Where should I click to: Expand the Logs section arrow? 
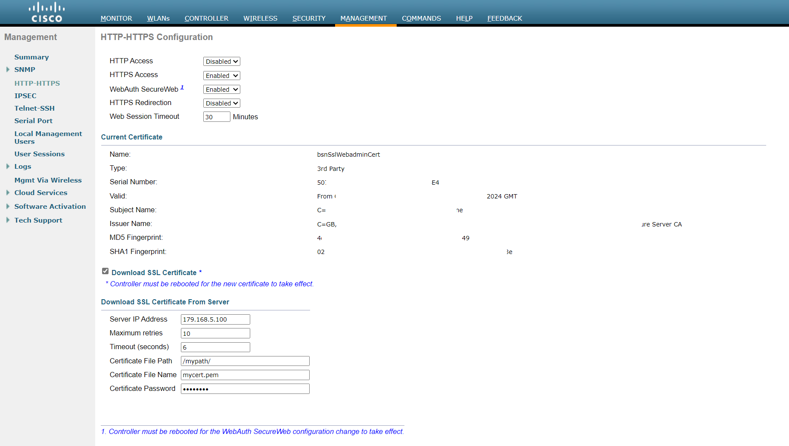click(8, 166)
